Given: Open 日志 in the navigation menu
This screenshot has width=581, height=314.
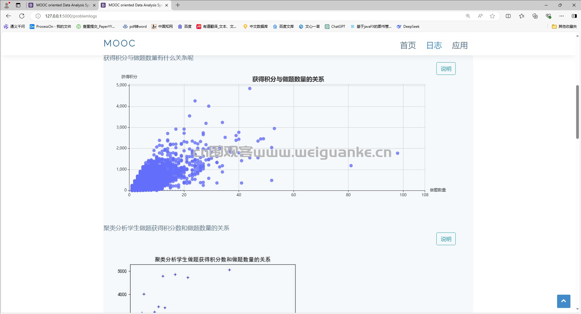Looking at the screenshot, I should tap(434, 45).
